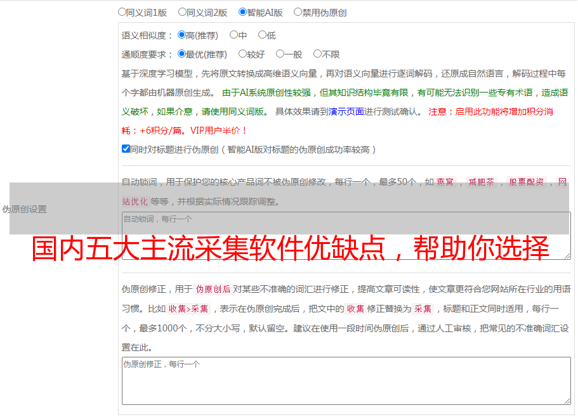Open the 演示页面 demo link

pyautogui.click(x=346, y=112)
